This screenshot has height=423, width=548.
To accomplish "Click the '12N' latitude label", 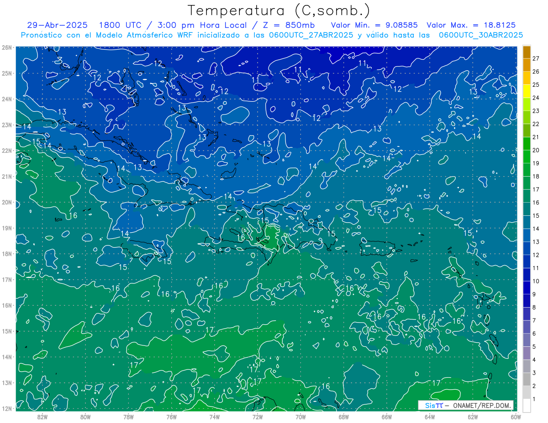I will 6,408.
